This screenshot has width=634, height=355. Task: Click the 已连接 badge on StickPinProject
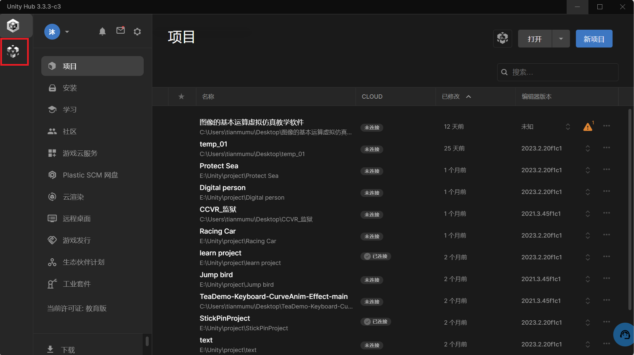click(376, 322)
